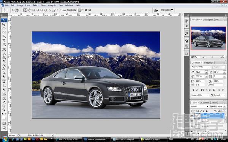Choose the Custom Shape tool in options bar
The width and height of the screenshot is (228, 142).
click(54, 10)
